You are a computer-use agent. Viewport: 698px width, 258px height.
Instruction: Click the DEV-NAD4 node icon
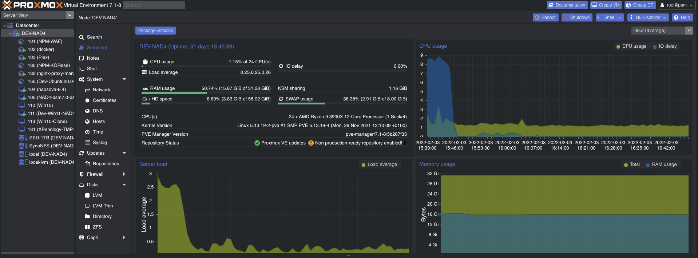[16, 33]
